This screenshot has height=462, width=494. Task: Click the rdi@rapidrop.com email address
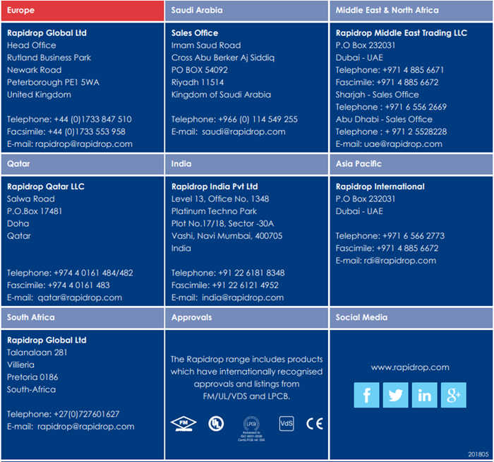click(406, 261)
